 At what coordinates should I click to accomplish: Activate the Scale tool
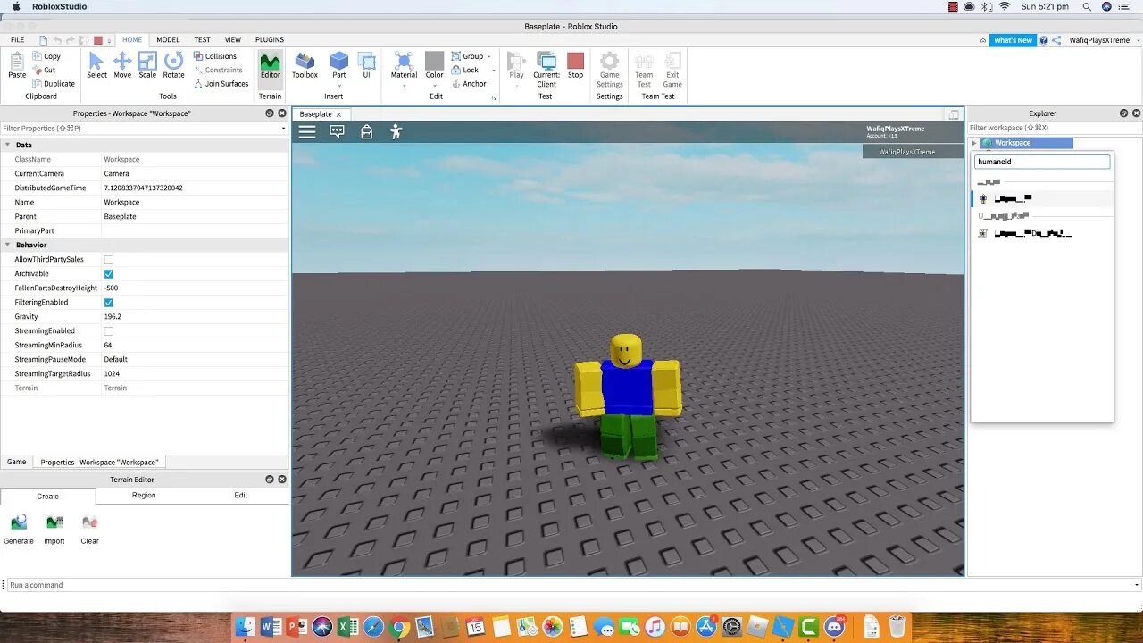(x=147, y=65)
